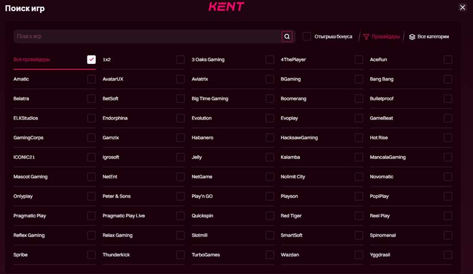Click the KENT logo
The height and width of the screenshot is (274, 473).
[x=226, y=7]
